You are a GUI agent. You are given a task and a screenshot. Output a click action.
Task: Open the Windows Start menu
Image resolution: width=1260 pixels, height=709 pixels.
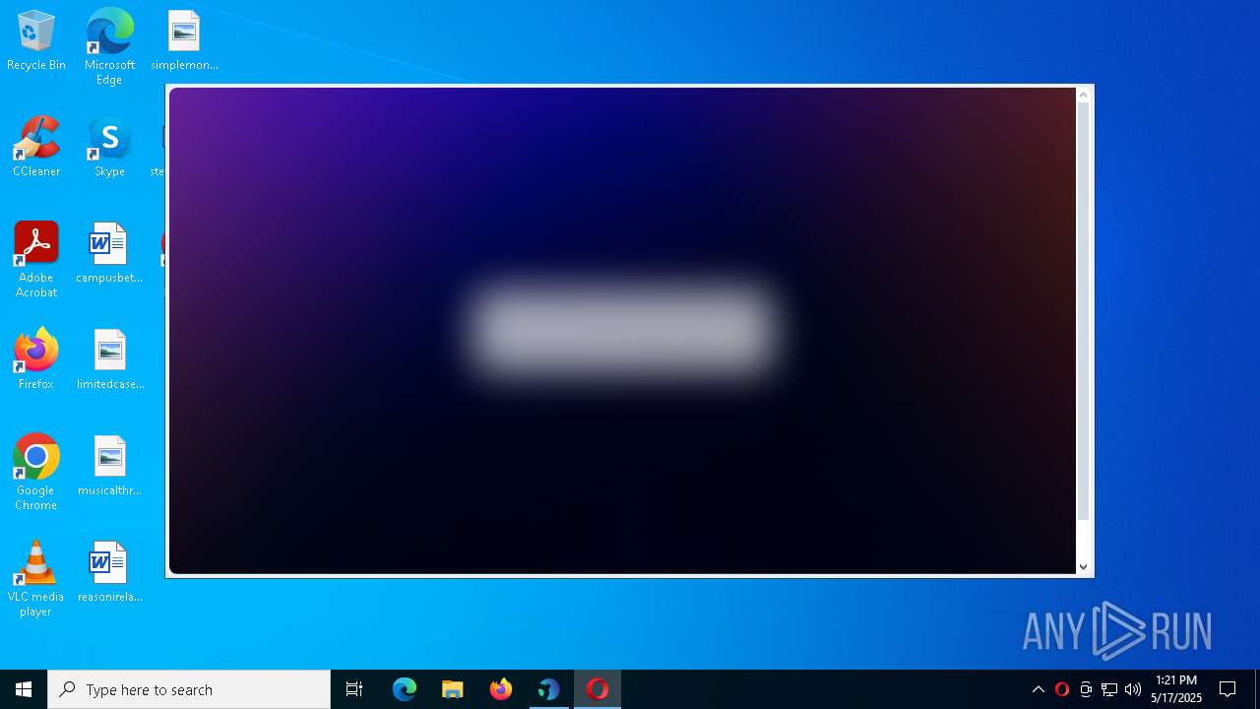coord(24,689)
